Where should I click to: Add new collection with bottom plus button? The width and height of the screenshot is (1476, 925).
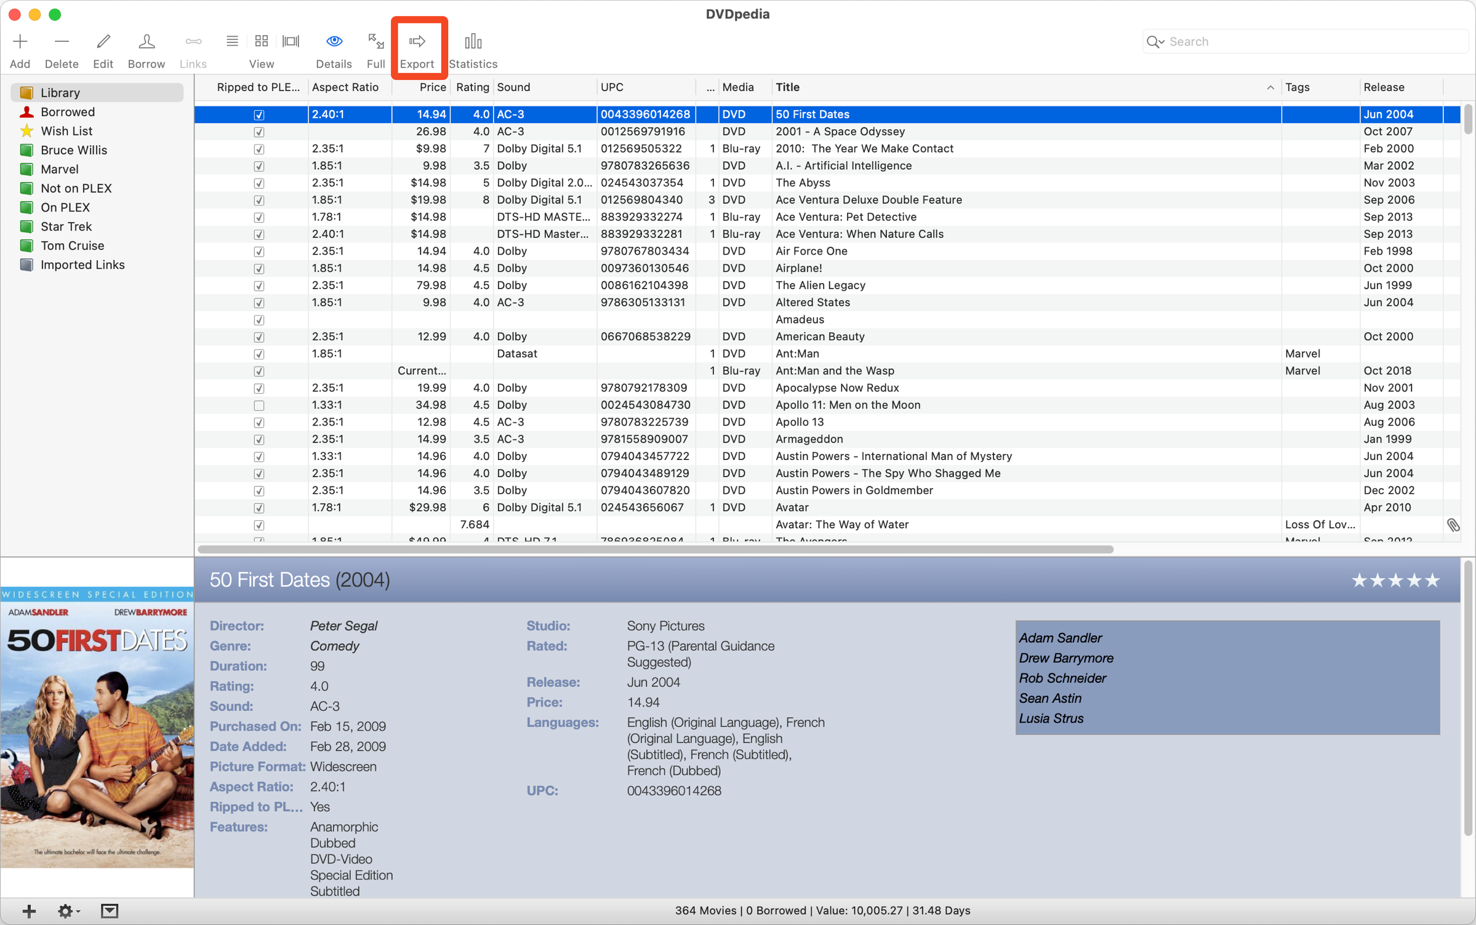click(29, 911)
